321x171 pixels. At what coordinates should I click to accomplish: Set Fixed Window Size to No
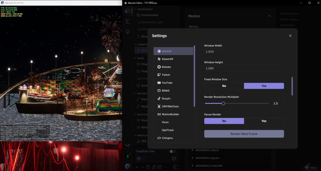(x=224, y=86)
